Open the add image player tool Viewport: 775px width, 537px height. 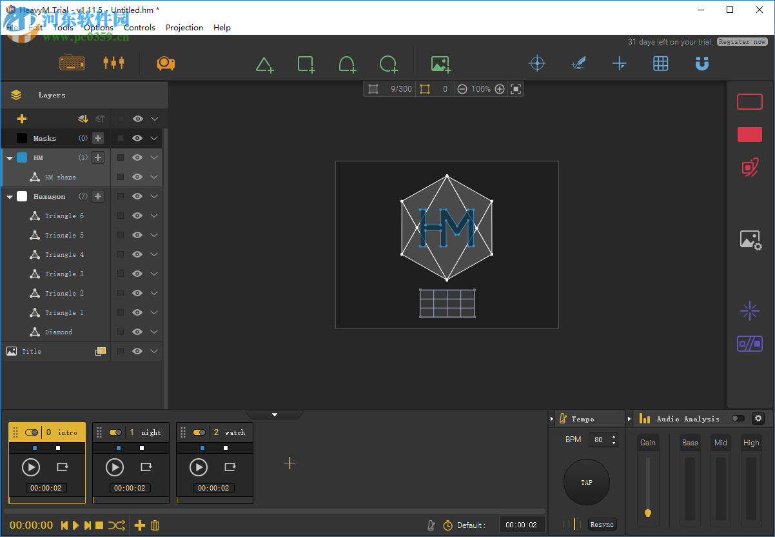pos(440,64)
